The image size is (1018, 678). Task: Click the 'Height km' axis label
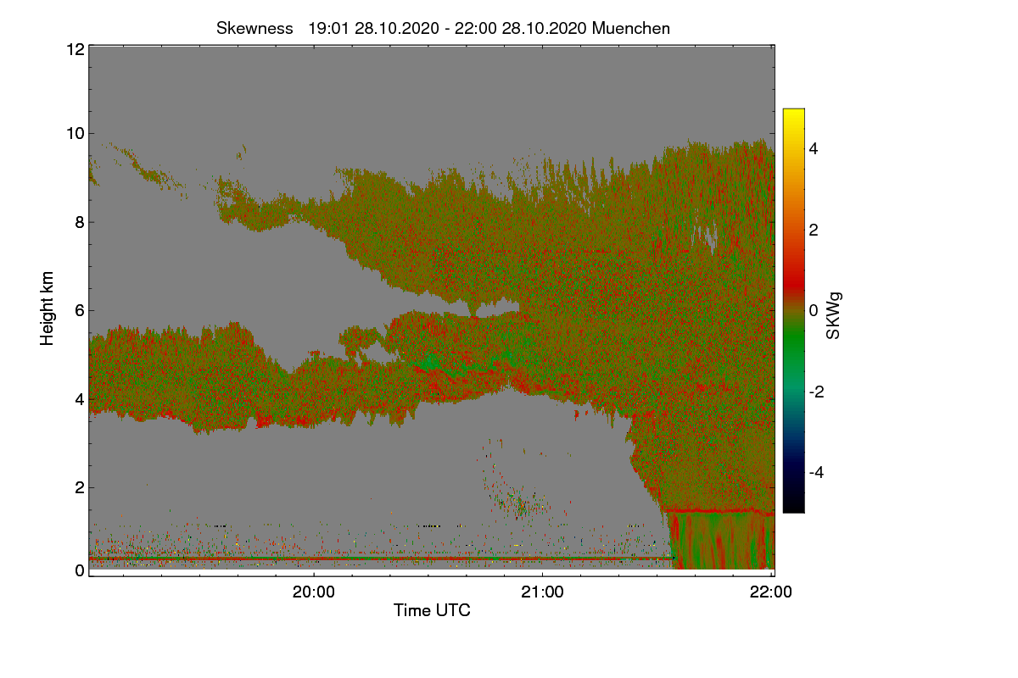pyautogui.click(x=48, y=308)
